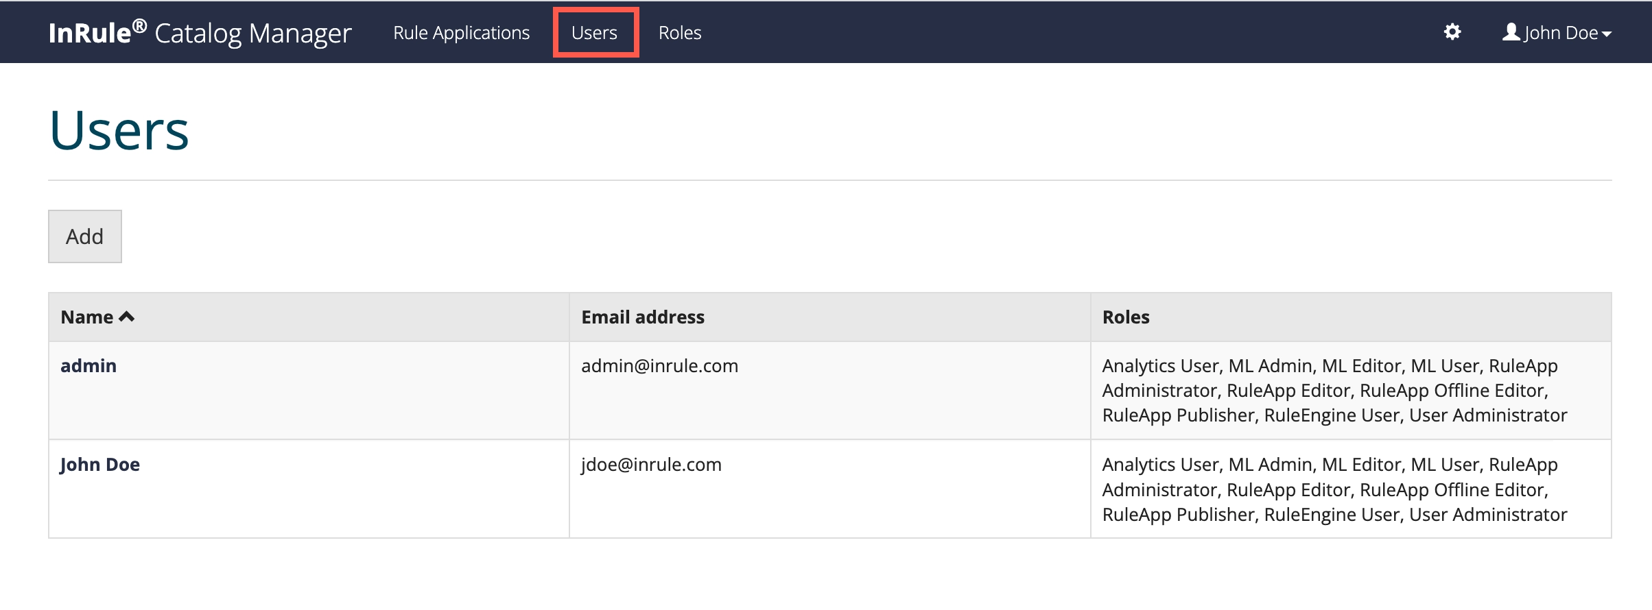Open the John Doe user row link

click(x=100, y=464)
